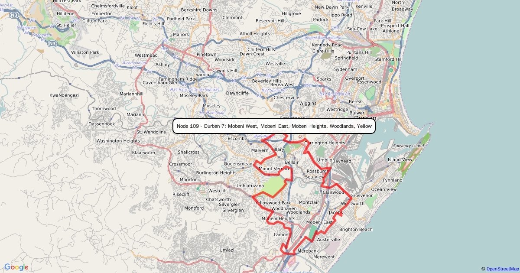Image resolution: width=520 pixels, height=273 pixels.
Task: Click the Westville label
Action: (x=275, y=64)
